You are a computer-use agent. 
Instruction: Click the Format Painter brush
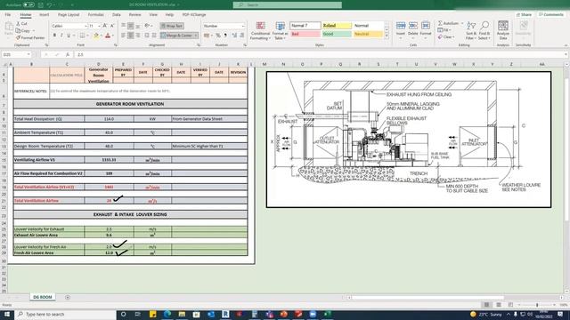(x=30, y=37)
